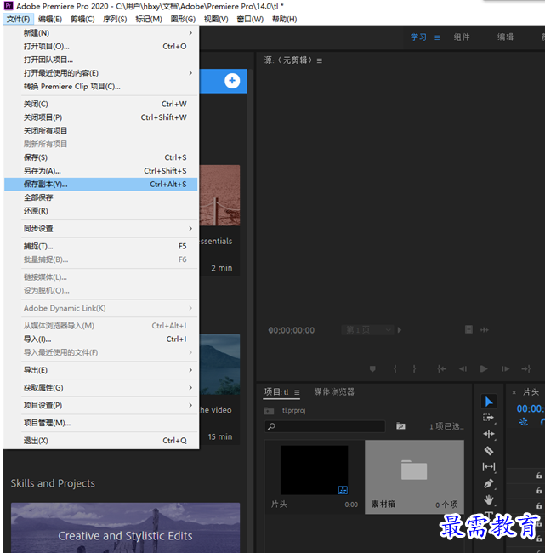Select the Razor tool
The height and width of the screenshot is (553, 545).
click(x=489, y=450)
